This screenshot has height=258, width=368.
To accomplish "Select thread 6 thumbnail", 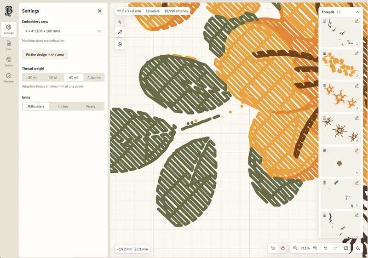I will [340, 194].
